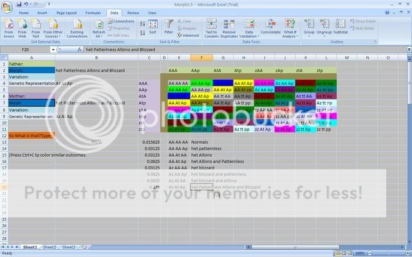Open the Page Layout ribbon tab

point(67,12)
